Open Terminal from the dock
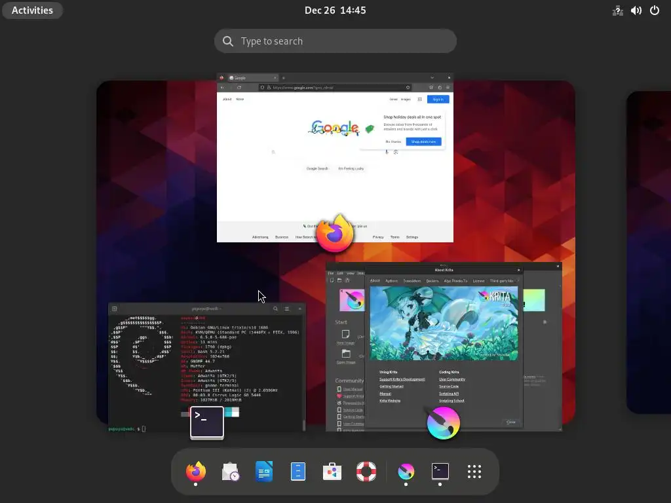Viewport: 671px width, 503px height. tap(440, 471)
